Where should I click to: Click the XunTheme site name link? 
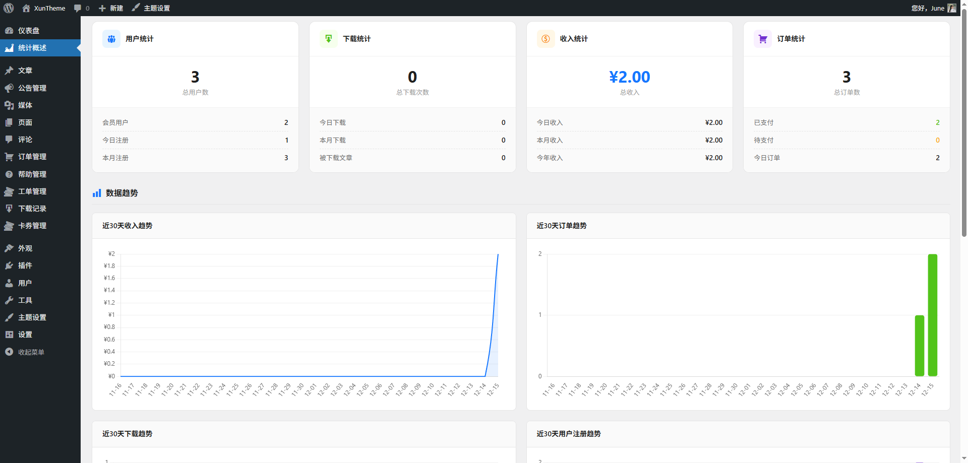coord(49,8)
